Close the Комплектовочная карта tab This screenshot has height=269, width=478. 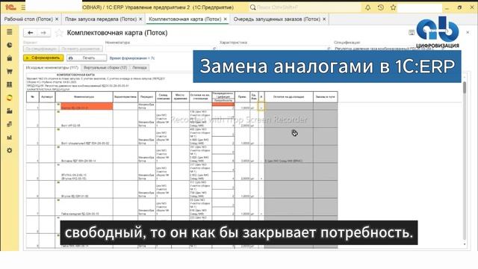tap(225, 19)
